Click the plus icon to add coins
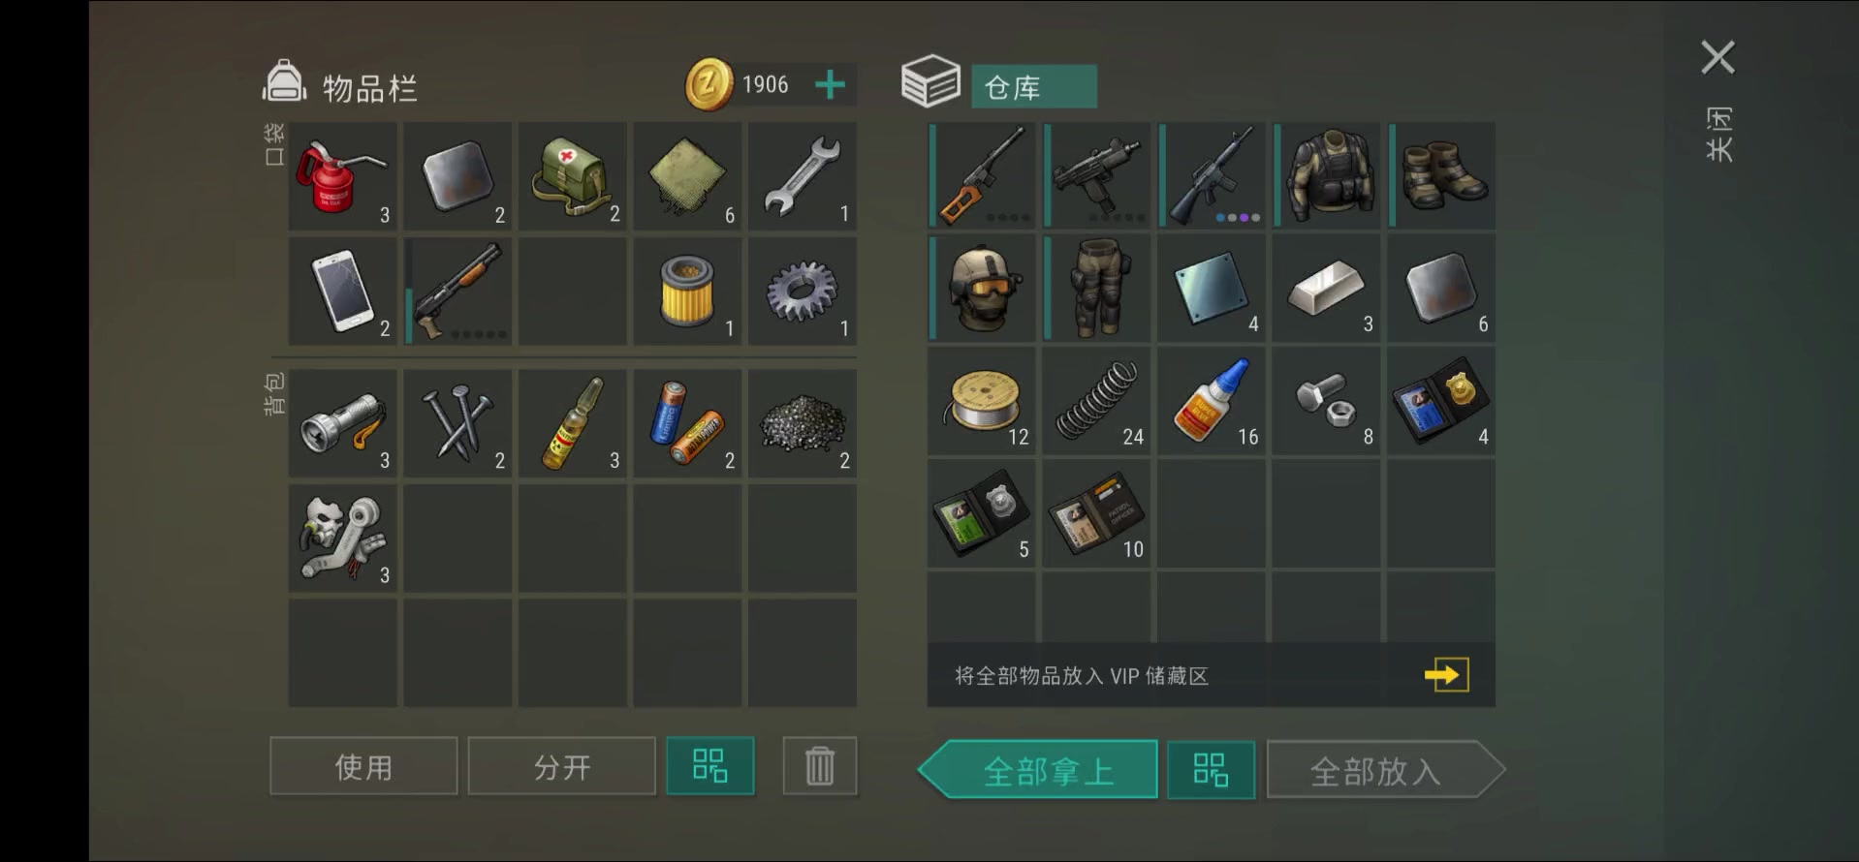Image resolution: width=1859 pixels, height=862 pixels. (x=830, y=85)
